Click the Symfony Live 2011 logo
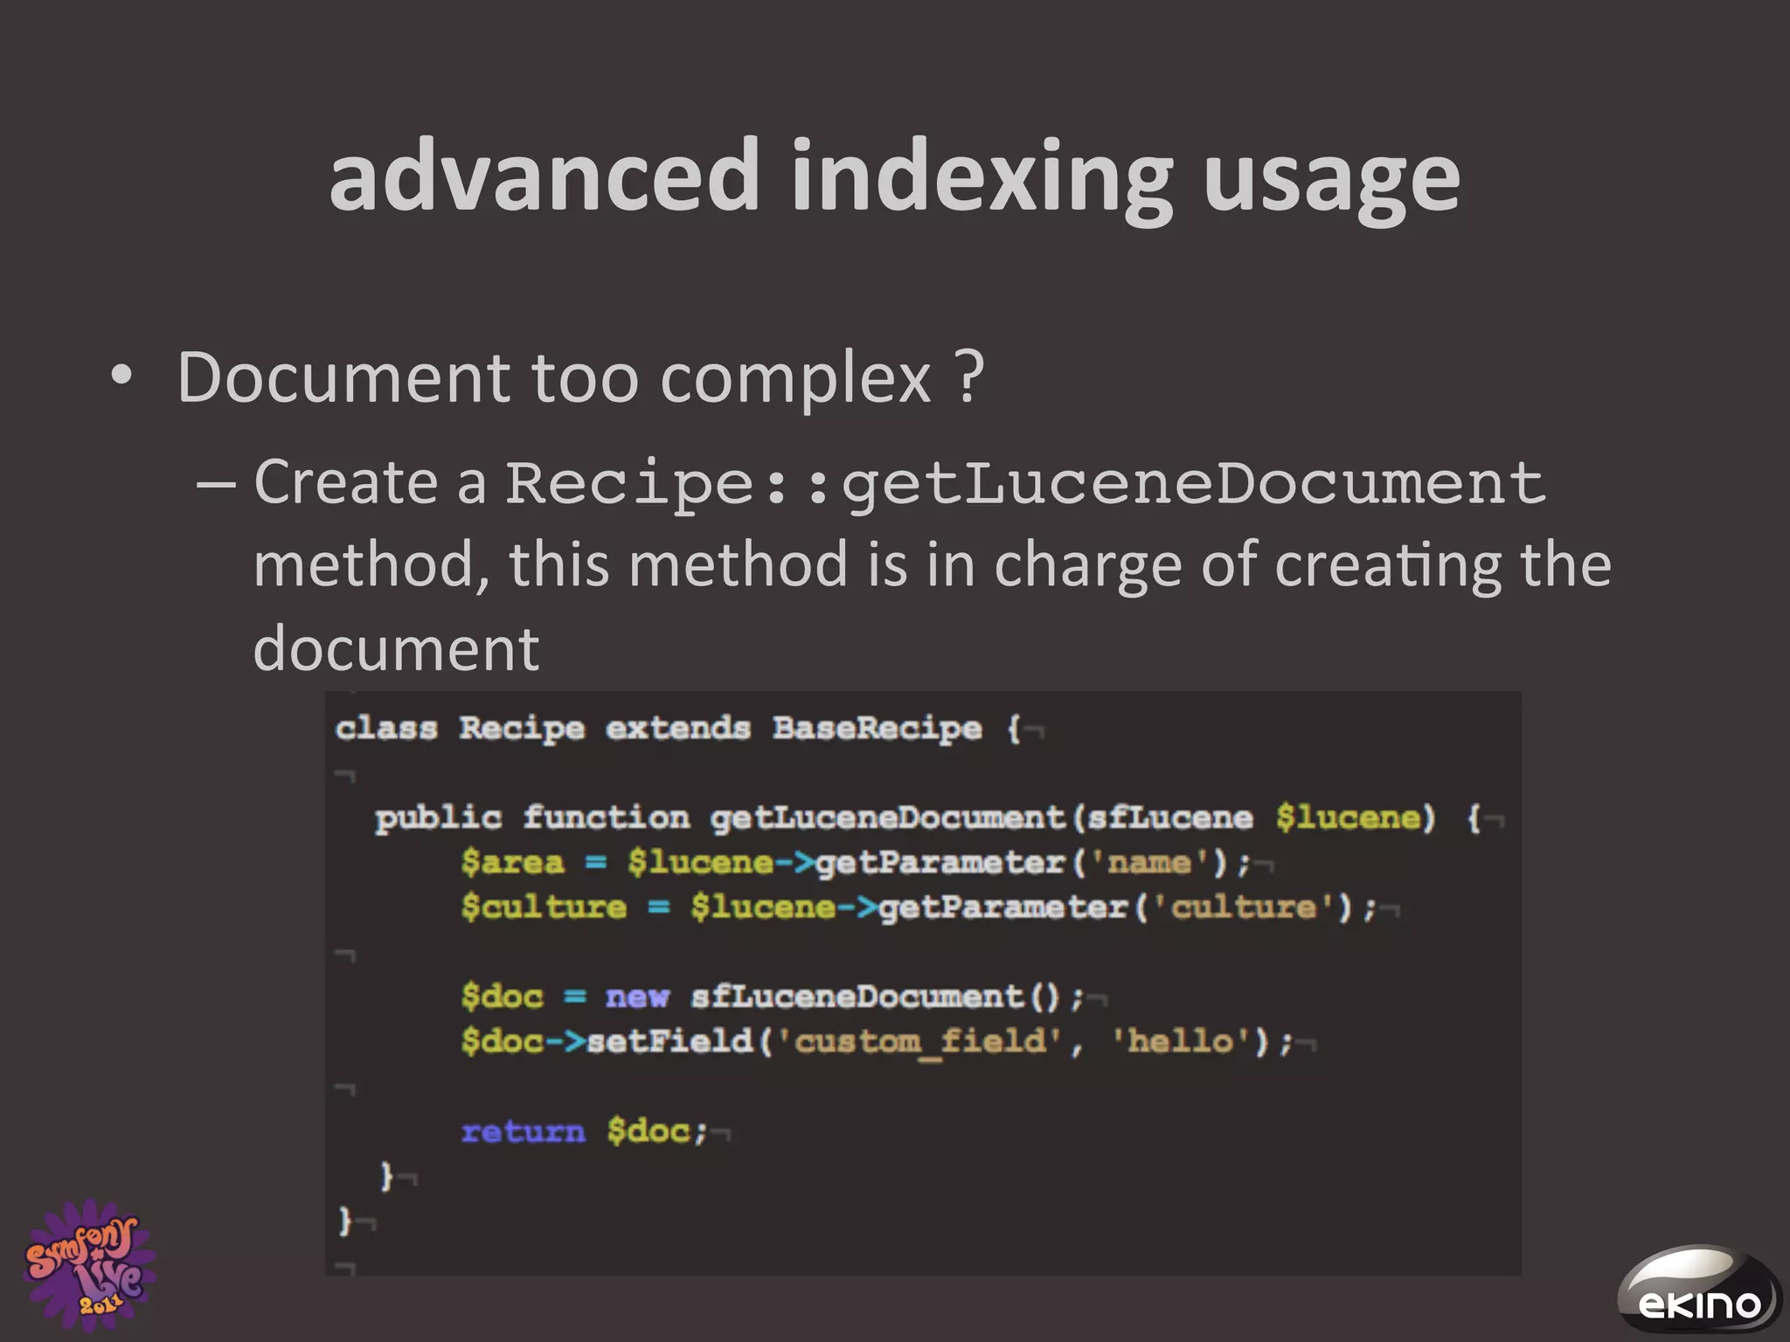Screen dimensions: 1790x1342 (x=89, y=1265)
